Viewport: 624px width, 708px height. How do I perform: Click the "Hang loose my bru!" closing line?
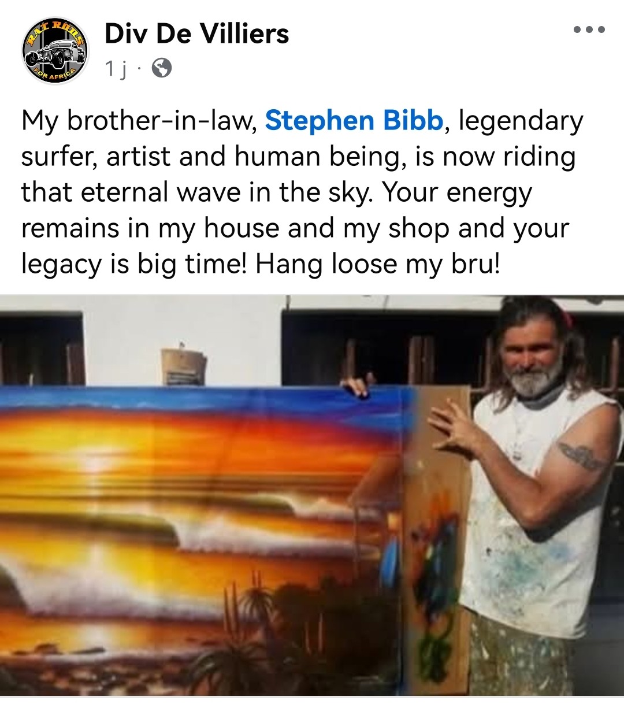pyautogui.click(x=378, y=264)
